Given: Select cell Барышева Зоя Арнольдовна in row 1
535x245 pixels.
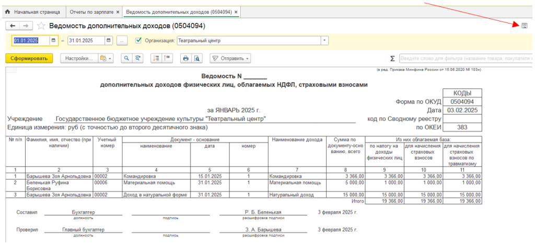Looking at the screenshot, I should tap(59, 177).
